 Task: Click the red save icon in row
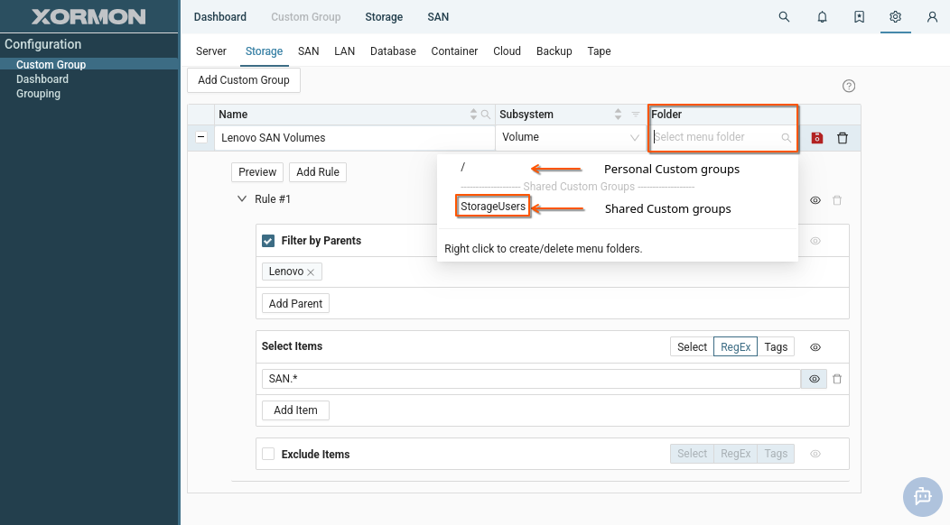tap(817, 138)
